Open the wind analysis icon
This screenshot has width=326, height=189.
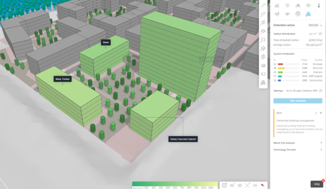[x=309, y=6]
